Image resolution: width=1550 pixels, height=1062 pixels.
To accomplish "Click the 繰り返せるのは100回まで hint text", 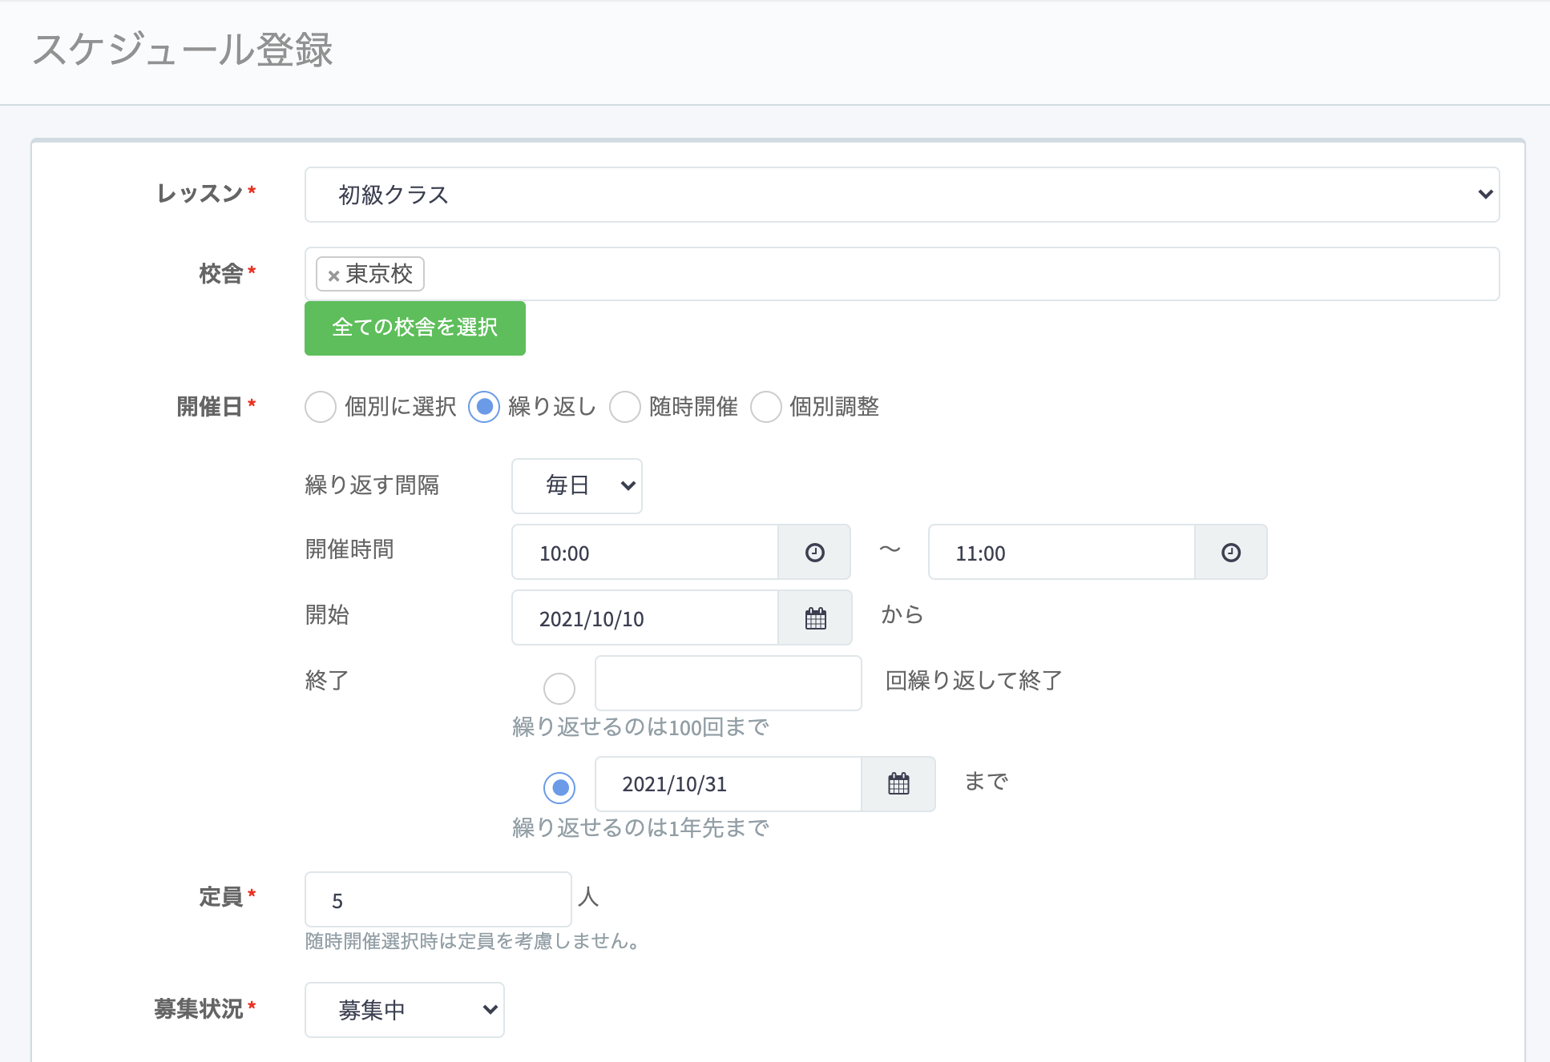I will coord(640,727).
